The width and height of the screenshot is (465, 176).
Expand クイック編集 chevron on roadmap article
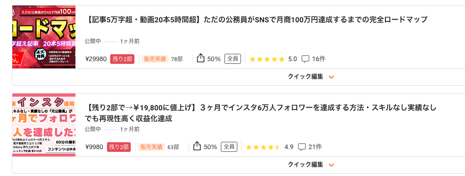tap(331, 77)
